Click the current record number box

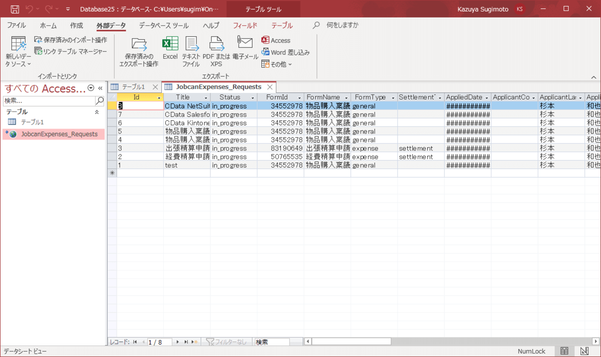click(x=159, y=342)
